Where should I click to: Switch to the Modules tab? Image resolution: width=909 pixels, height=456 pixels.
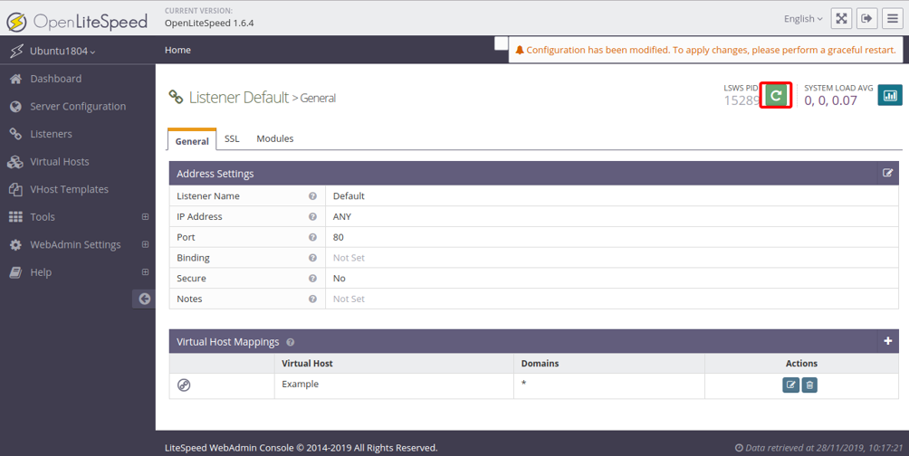[x=275, y=138]
